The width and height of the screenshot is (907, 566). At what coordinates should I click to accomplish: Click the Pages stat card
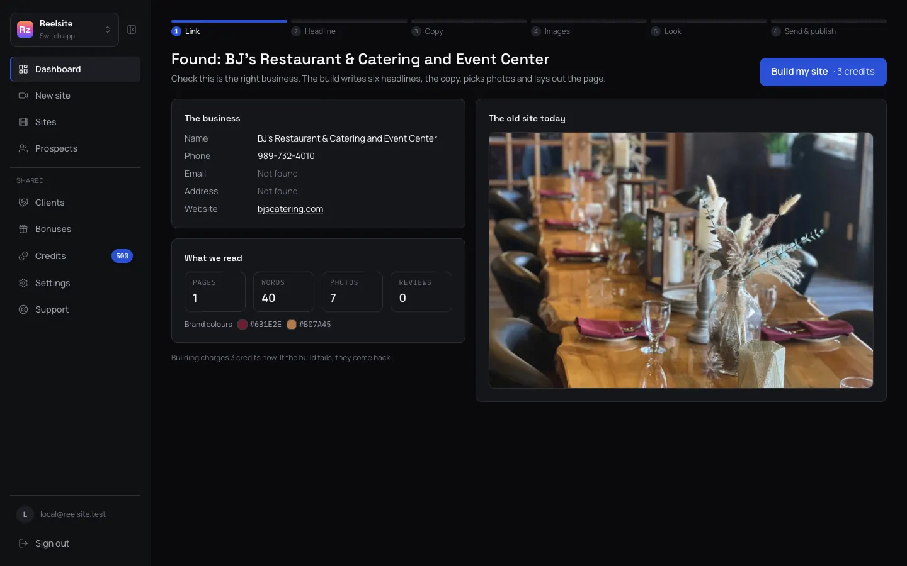pyautogui.click(x=215, y=292)
